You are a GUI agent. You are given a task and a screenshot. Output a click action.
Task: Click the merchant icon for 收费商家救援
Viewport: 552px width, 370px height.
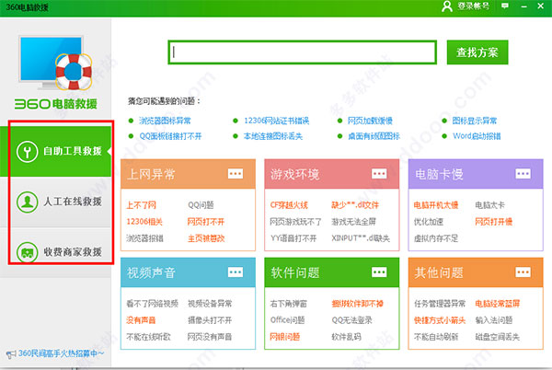[27, 252]
